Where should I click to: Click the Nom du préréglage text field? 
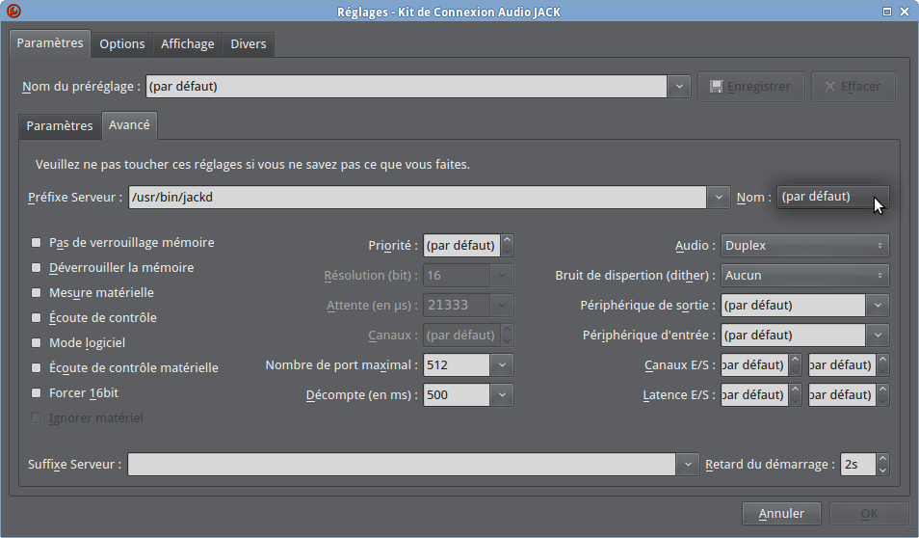(407, 87)
